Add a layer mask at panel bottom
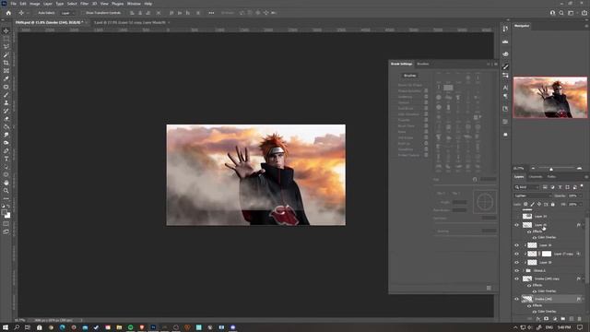The height and width of the screenshot is (332, 590). click(547, 319)
